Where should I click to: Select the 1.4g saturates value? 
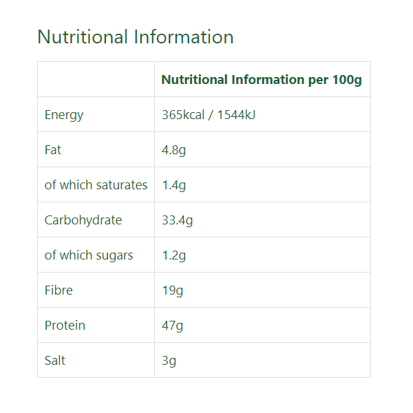point(174,185)
